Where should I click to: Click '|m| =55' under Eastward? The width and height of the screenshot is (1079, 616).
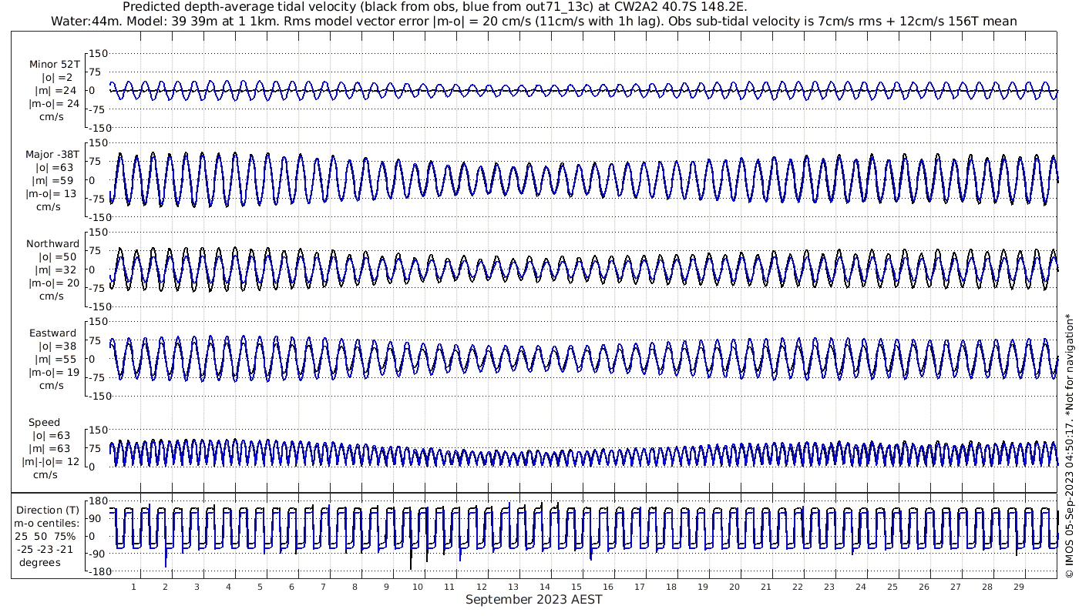click(x=55, y=359)
